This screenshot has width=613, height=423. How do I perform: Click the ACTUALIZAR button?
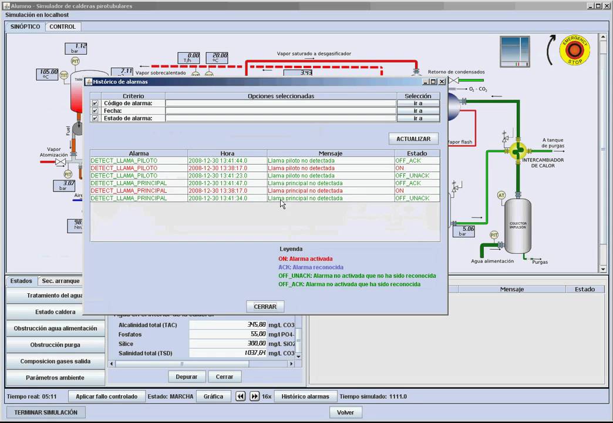(413, 139)
